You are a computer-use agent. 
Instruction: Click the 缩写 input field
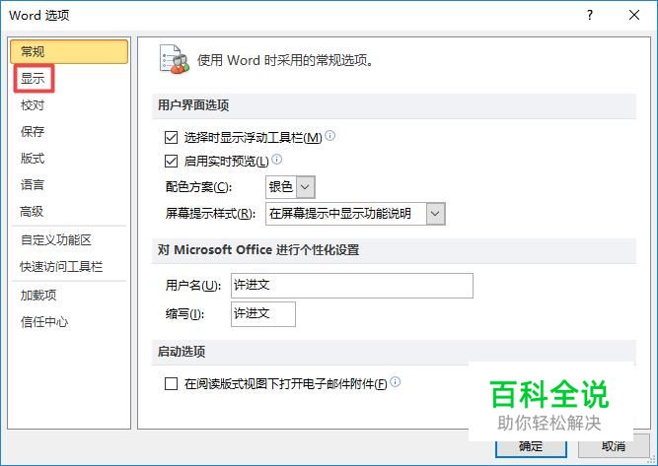click(263, 314)
